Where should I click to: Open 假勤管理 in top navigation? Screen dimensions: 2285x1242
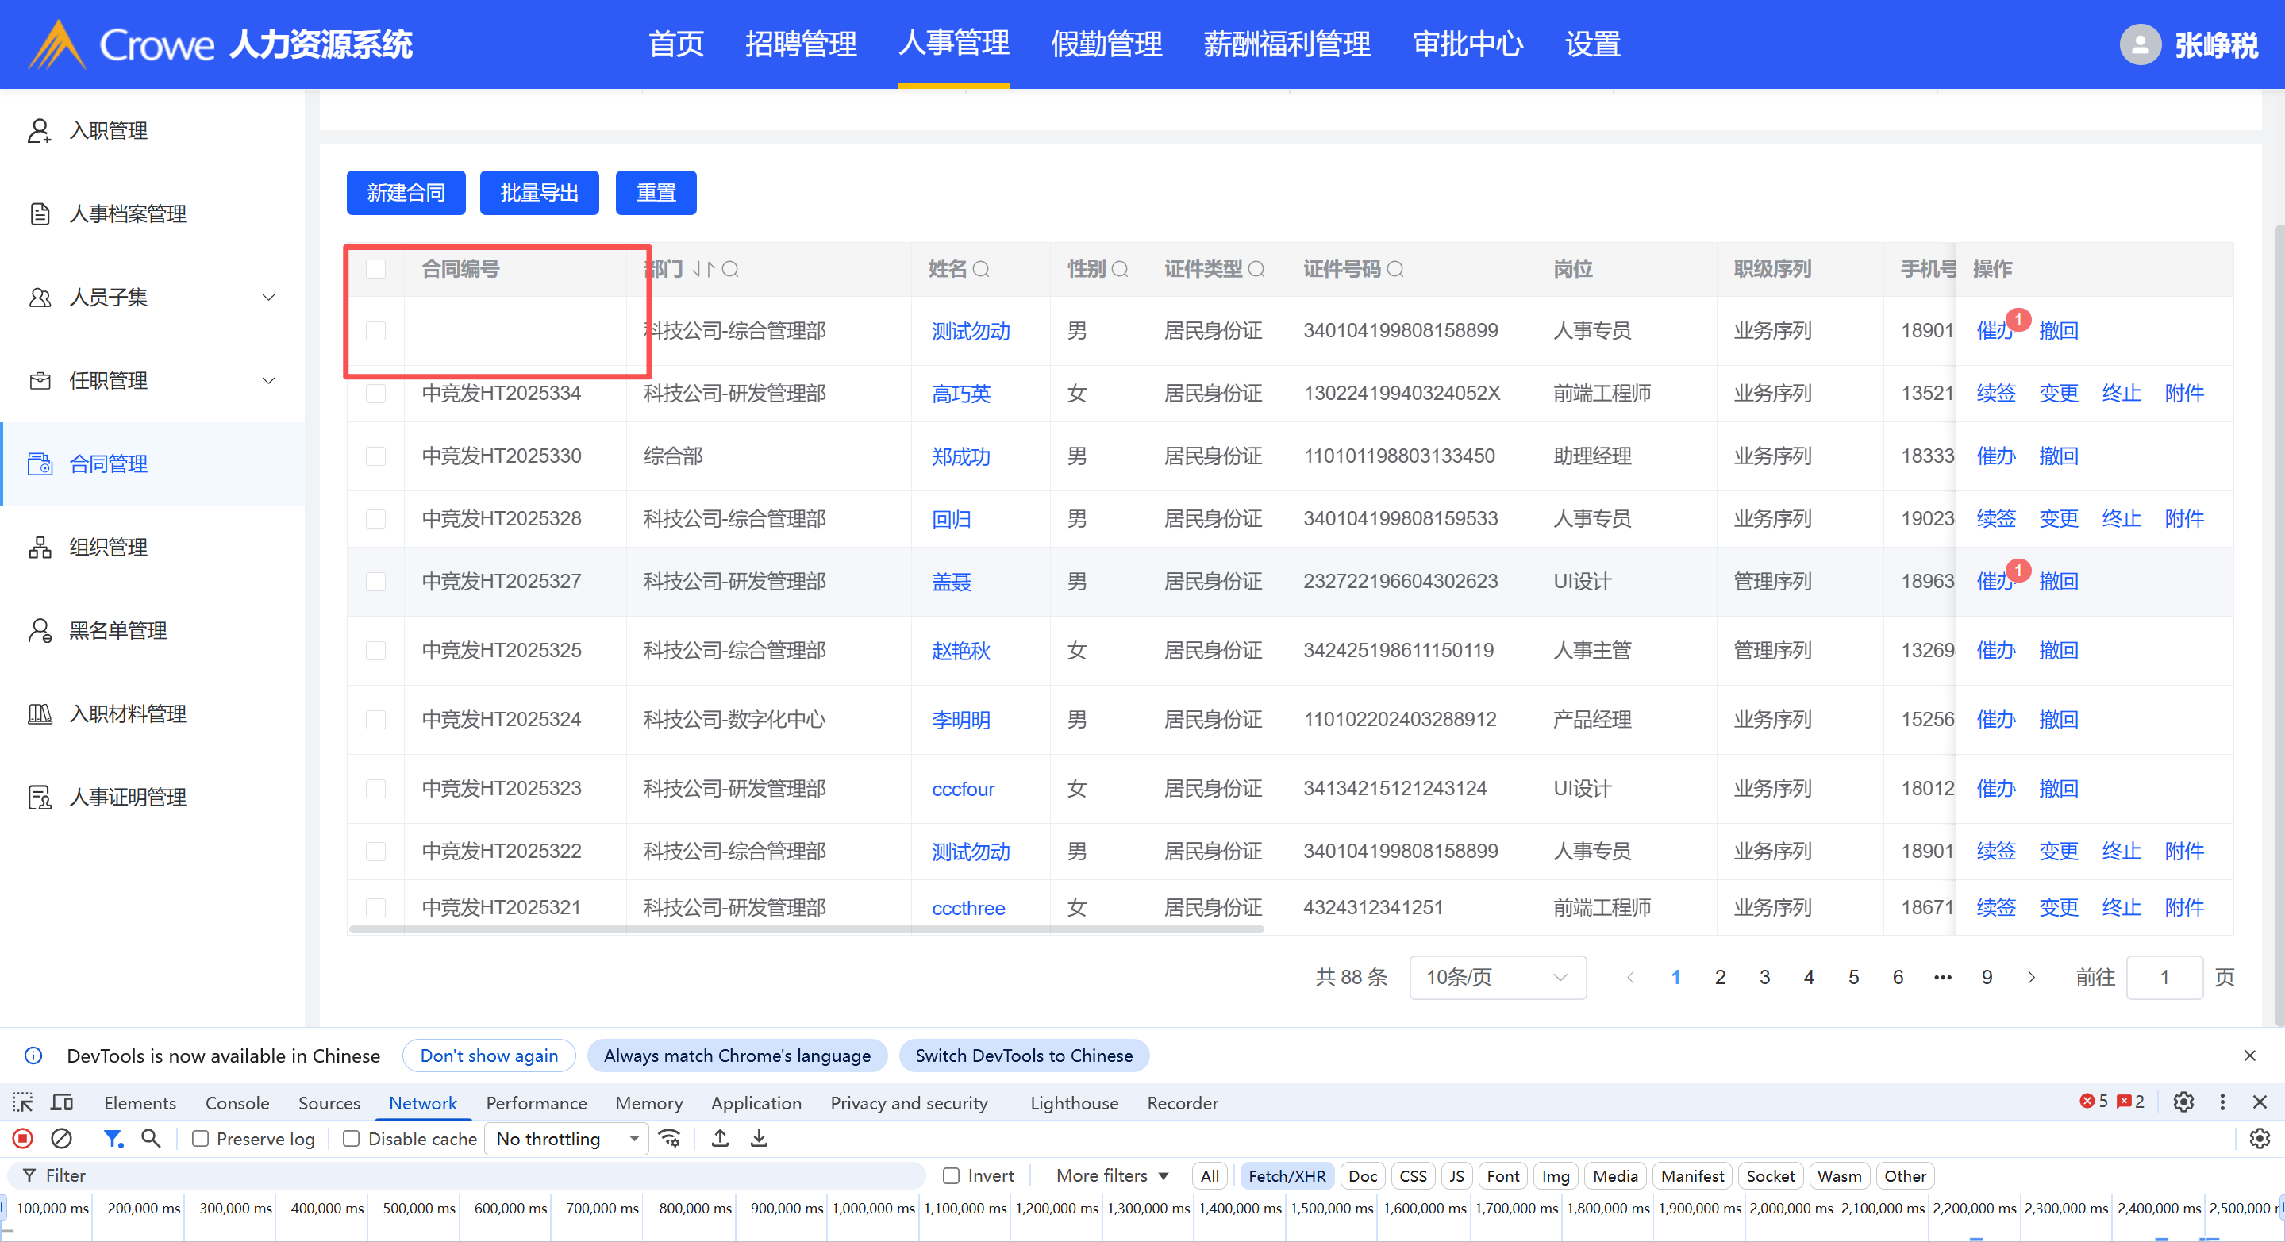click(x=1106, y=44)
